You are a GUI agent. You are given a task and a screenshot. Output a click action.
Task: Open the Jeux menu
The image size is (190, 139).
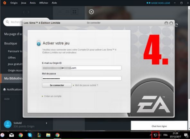pos(23,3)
